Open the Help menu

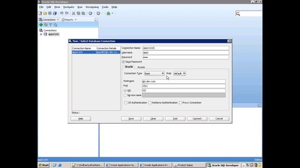114,7
